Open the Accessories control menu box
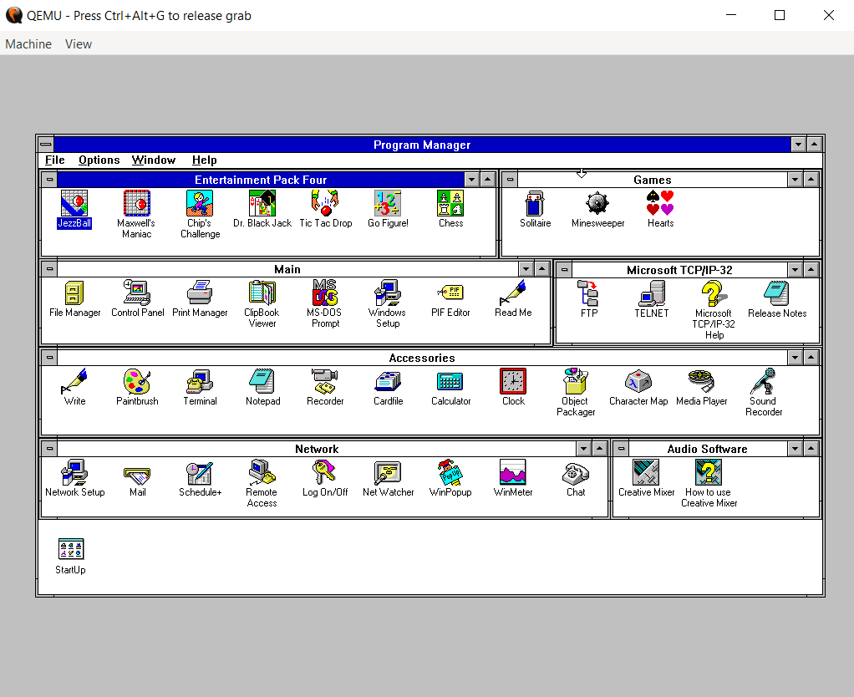The image size is (854, 697). (49, 357)
